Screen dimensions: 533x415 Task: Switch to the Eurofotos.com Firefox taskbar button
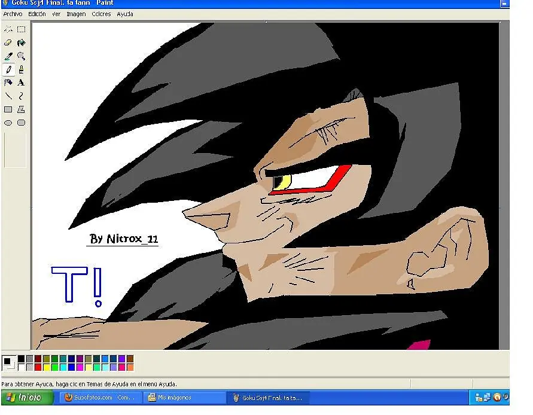(x=100, y=397)
